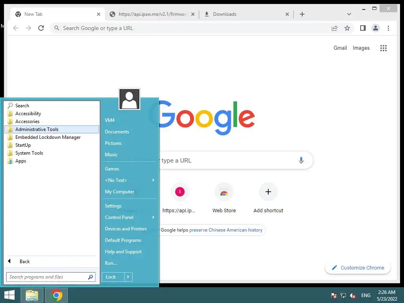This screenshot has width=404, height=303.
Task: Open Embedded Lockdown Manager folder
Action: pyautogui.click(x=52, y=137)
